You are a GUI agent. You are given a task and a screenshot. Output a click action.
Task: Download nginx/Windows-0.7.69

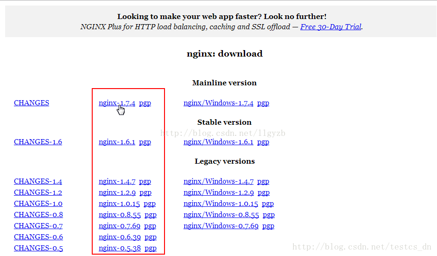(x=221, y=226)
